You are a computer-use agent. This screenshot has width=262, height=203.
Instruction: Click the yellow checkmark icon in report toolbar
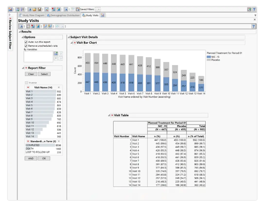tap(50, 26)
